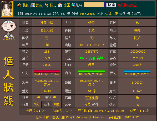Focus the 姓名 search input field

tap(94, 5)
